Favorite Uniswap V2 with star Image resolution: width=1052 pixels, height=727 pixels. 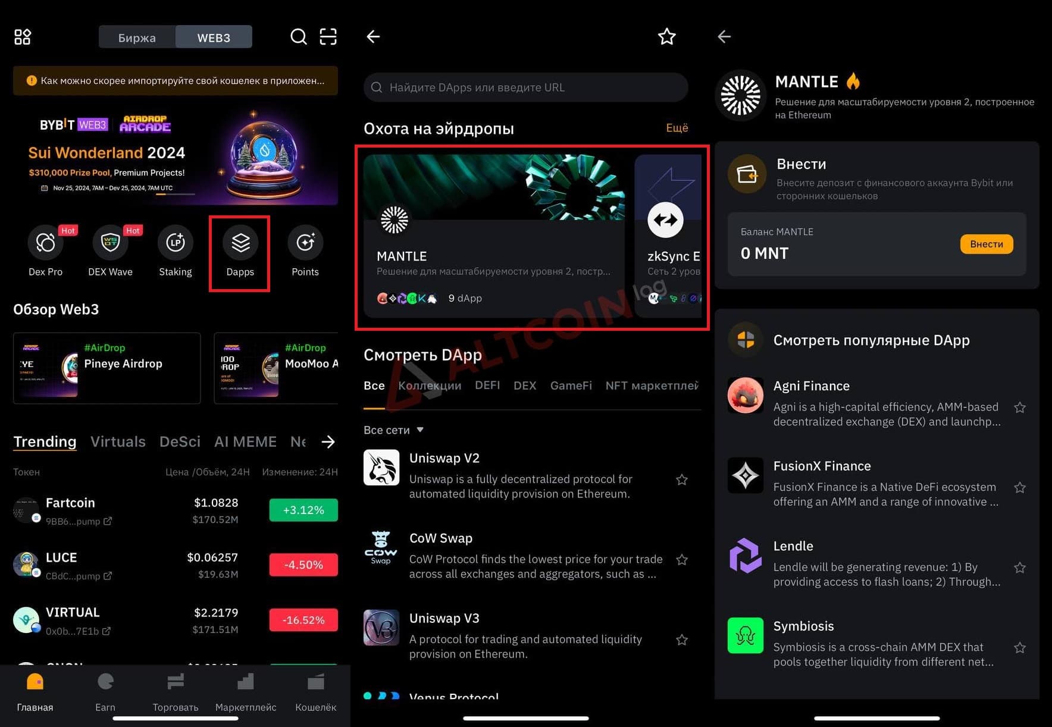[x=682, y=480]
